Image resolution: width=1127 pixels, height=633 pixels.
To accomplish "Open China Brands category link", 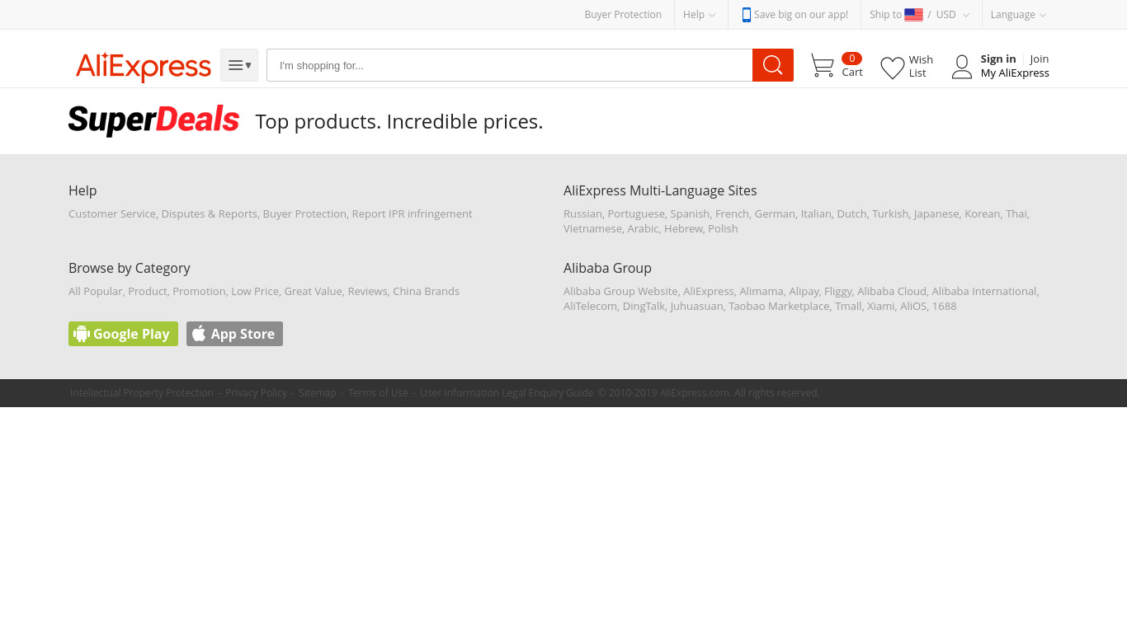I will click(x=426, y=291).
